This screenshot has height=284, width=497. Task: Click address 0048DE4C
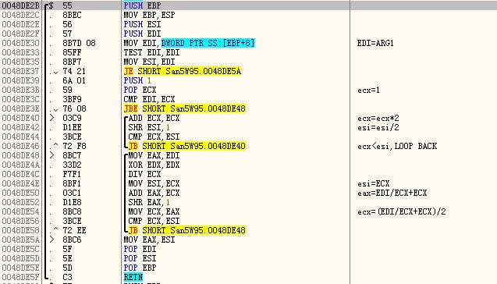(20, 174)
